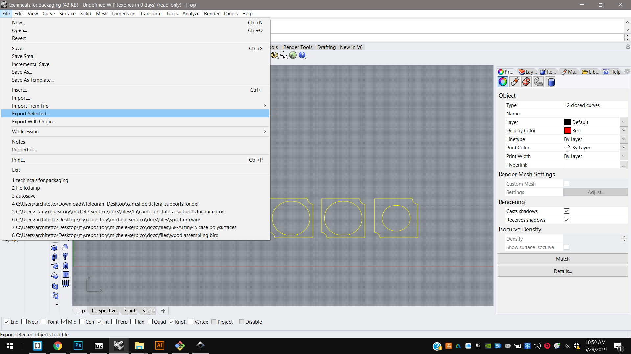
Task: Expand the Print Width dropdown
Action: tap(624, 156)
